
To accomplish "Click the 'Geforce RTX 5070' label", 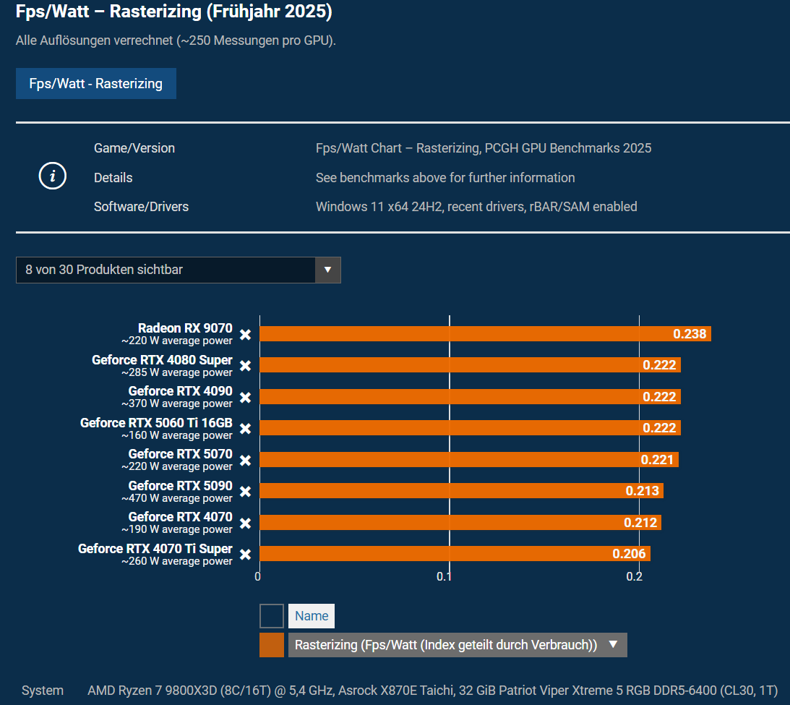I will click(181, 454).
